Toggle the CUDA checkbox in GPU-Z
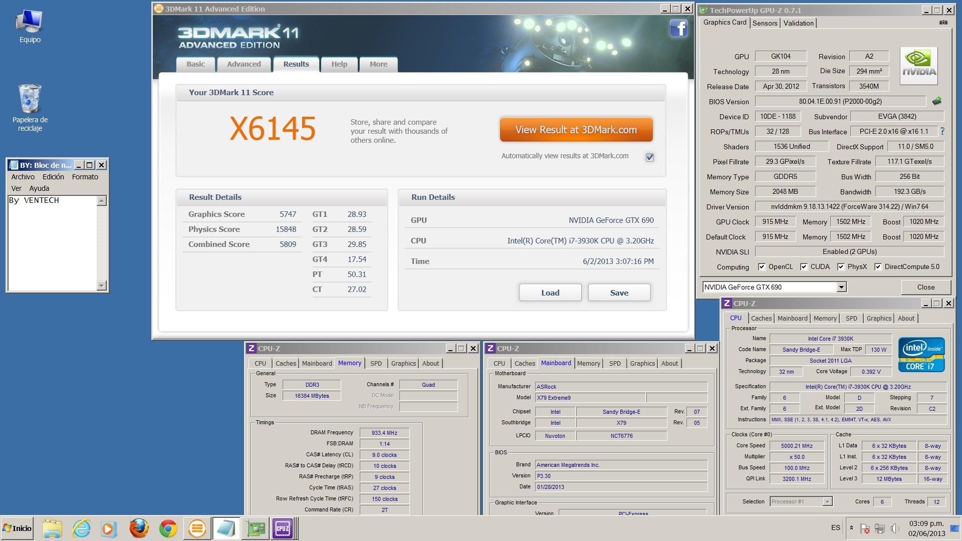Screen dimensions: 962x541 pyautogui.click(x=804, y=266)
